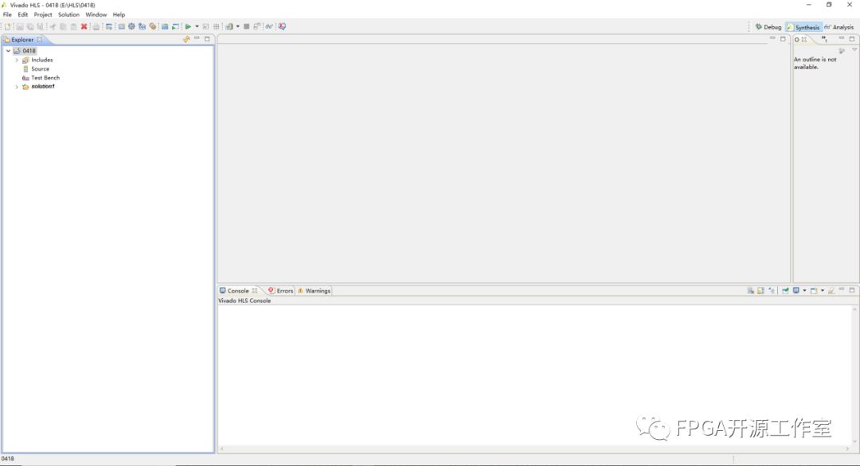Open the Solution menu
860x466 pixels.
click(68, 14)
